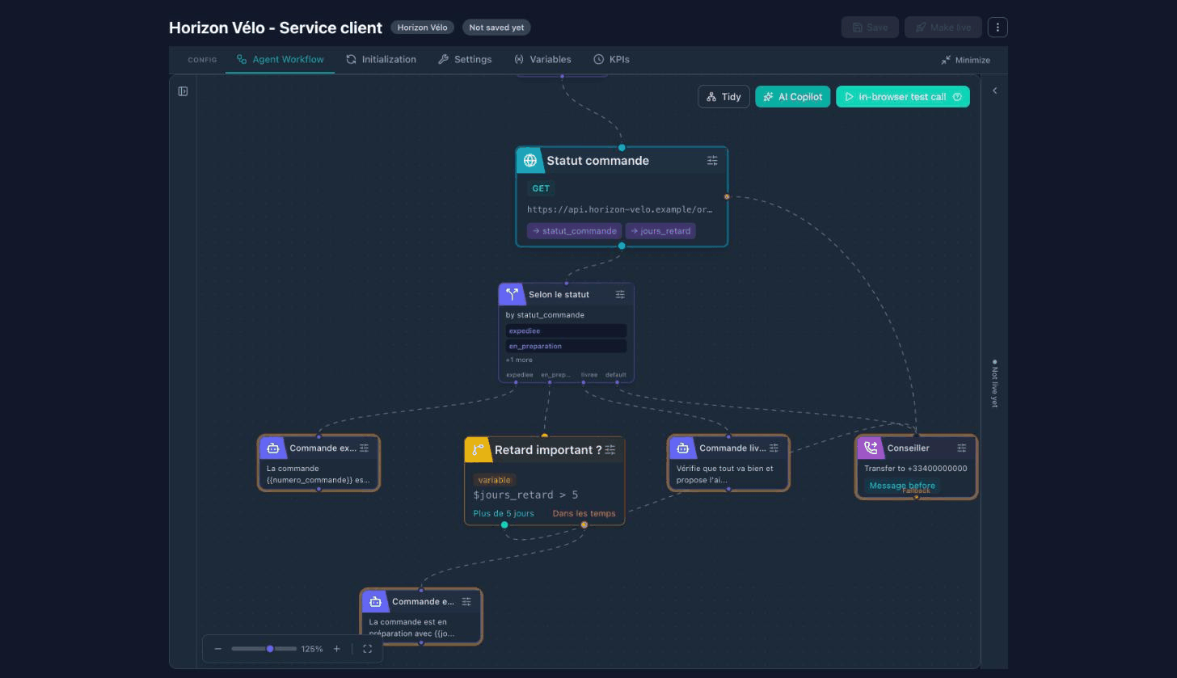
Task: Click the robot icon on Commande liv... node
Action: [682, 448]
